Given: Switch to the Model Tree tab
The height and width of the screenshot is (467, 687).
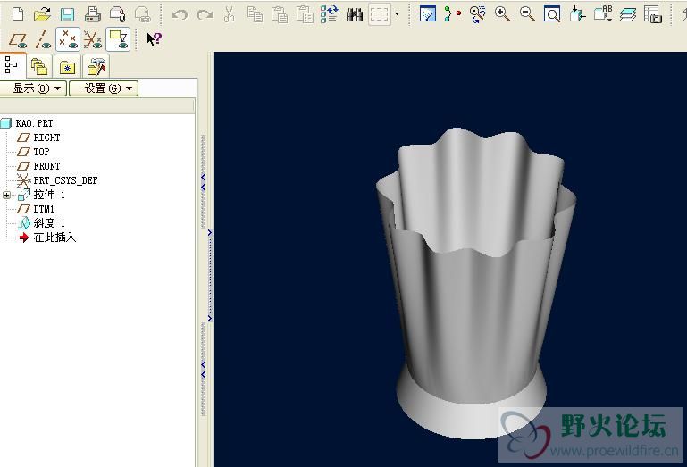Looking at the screenshot, I should [x=12, y=66].
